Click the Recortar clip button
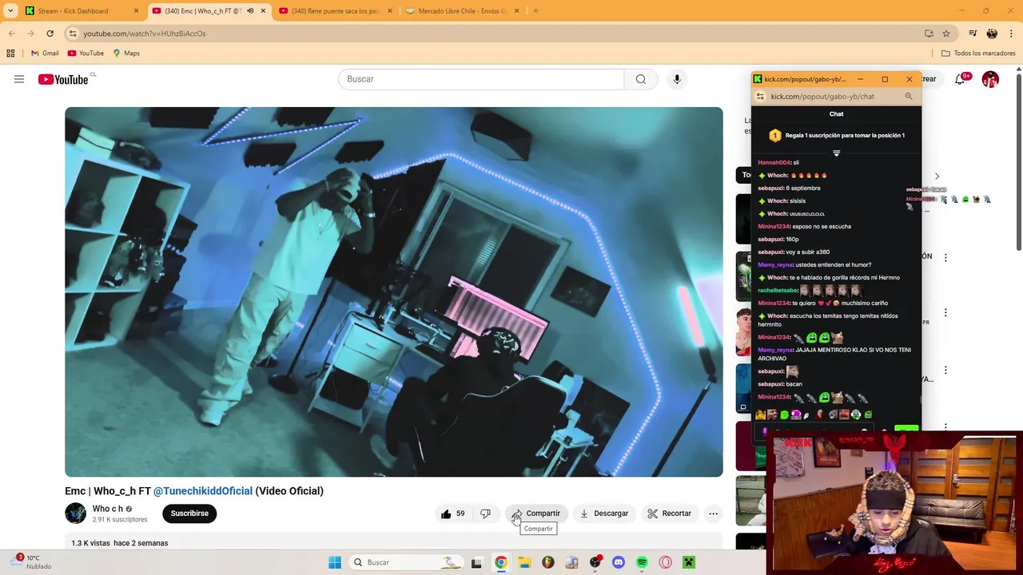The width and height of the screenshot is (1023, 575). 670,514
